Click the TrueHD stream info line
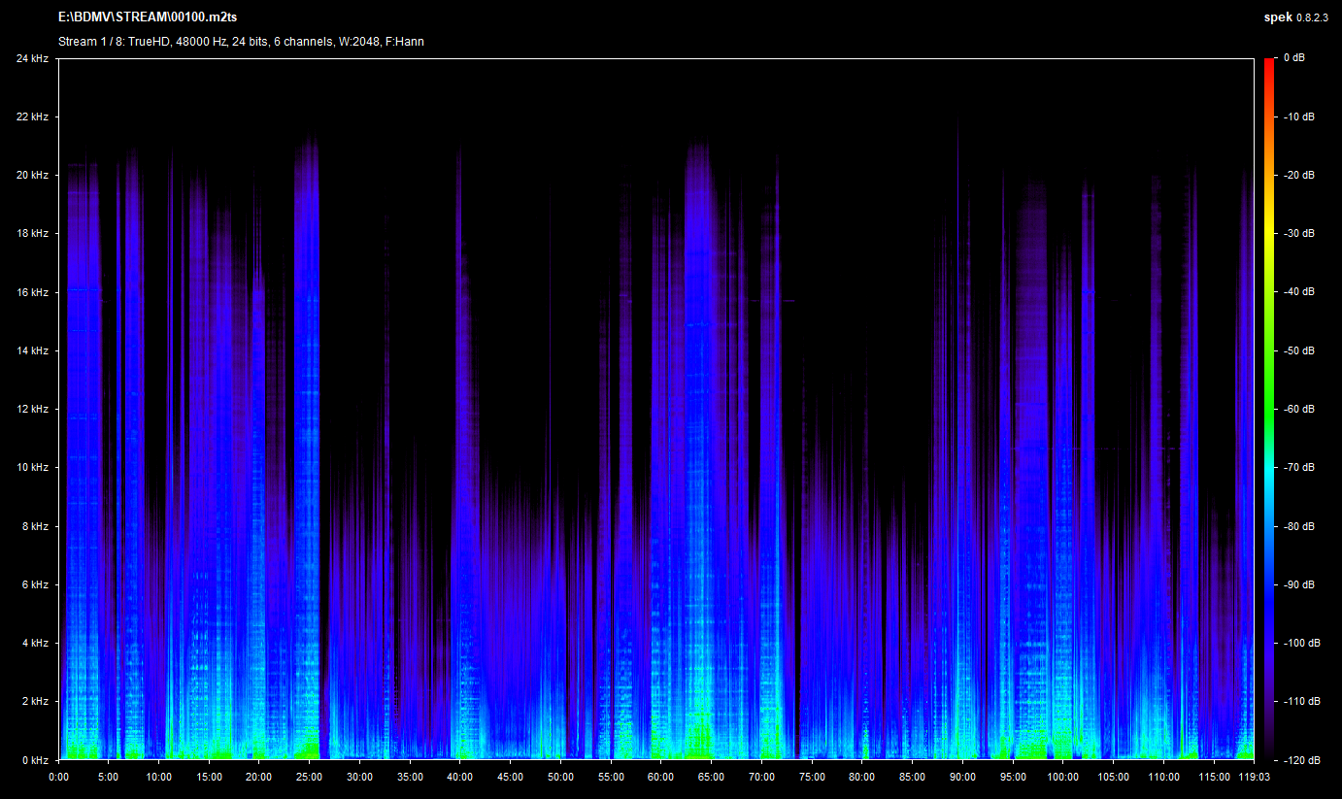 pos(241,42)
